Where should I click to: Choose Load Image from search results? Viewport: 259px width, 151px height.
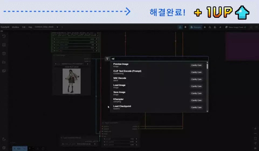158,86
